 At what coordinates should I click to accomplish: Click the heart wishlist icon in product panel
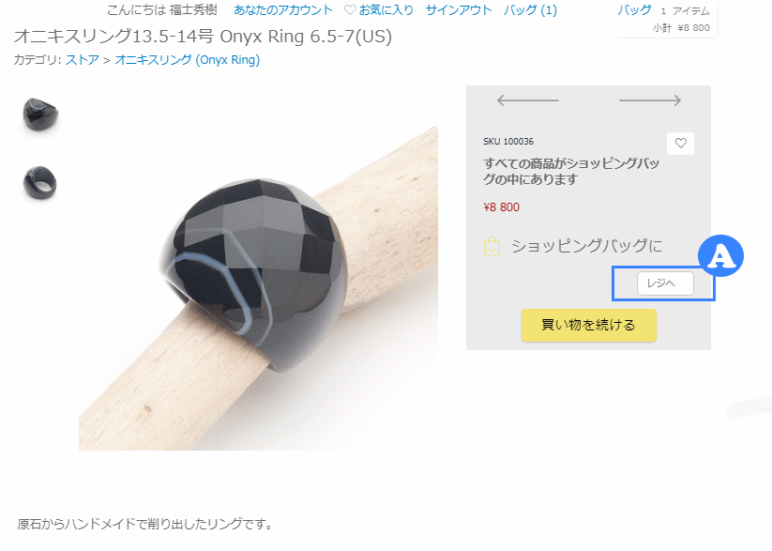tap(680, 144)
